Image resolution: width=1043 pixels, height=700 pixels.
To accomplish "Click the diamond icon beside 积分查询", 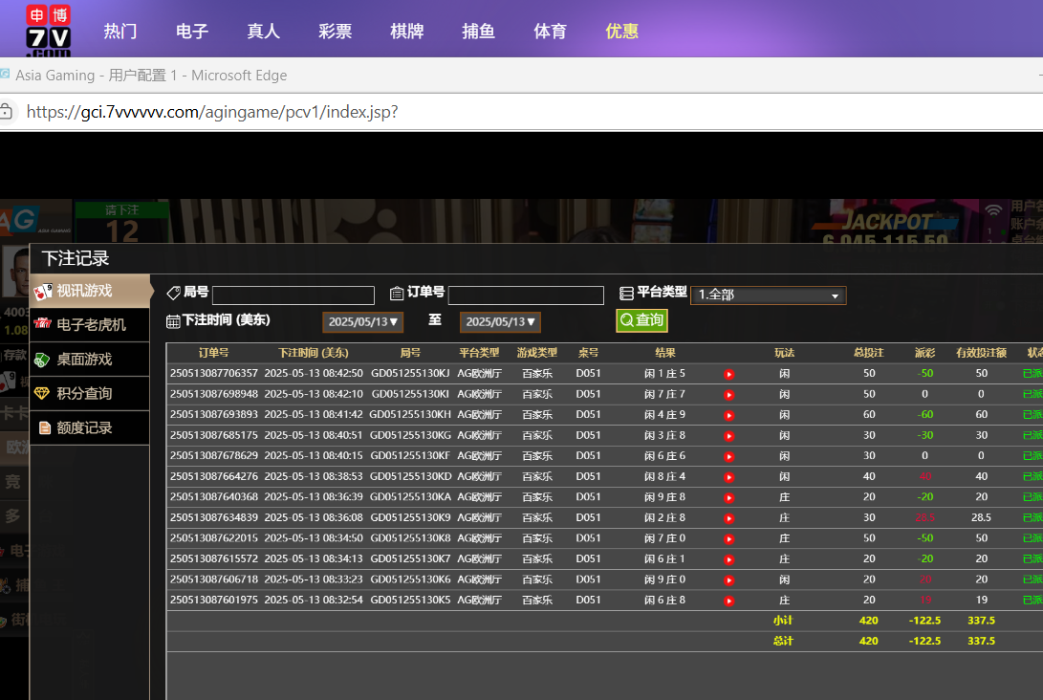I will tap(42, 394).
